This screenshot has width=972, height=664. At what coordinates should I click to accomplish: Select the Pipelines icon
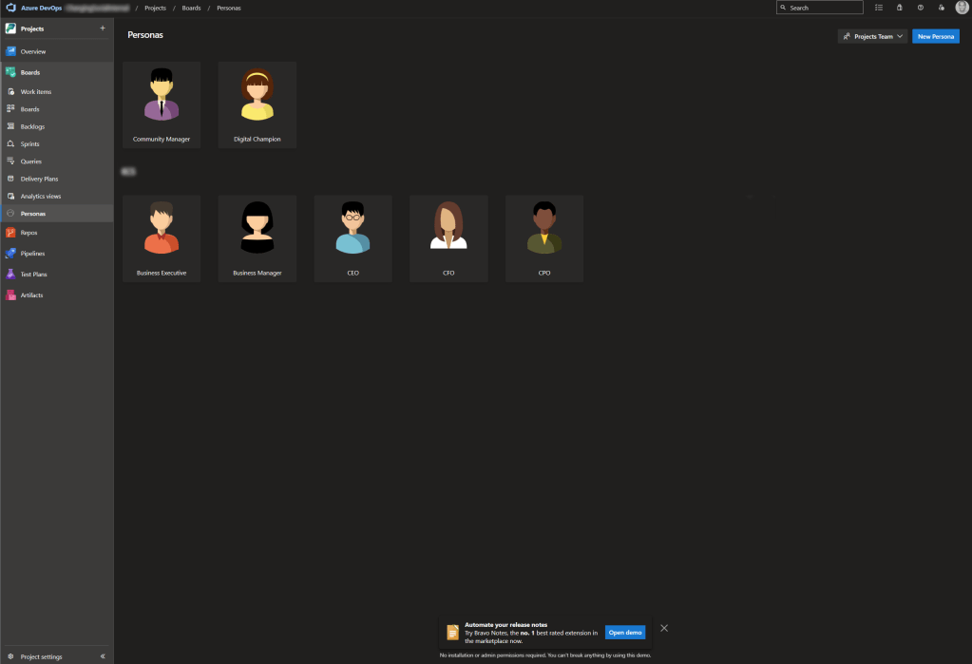[33, 253]
